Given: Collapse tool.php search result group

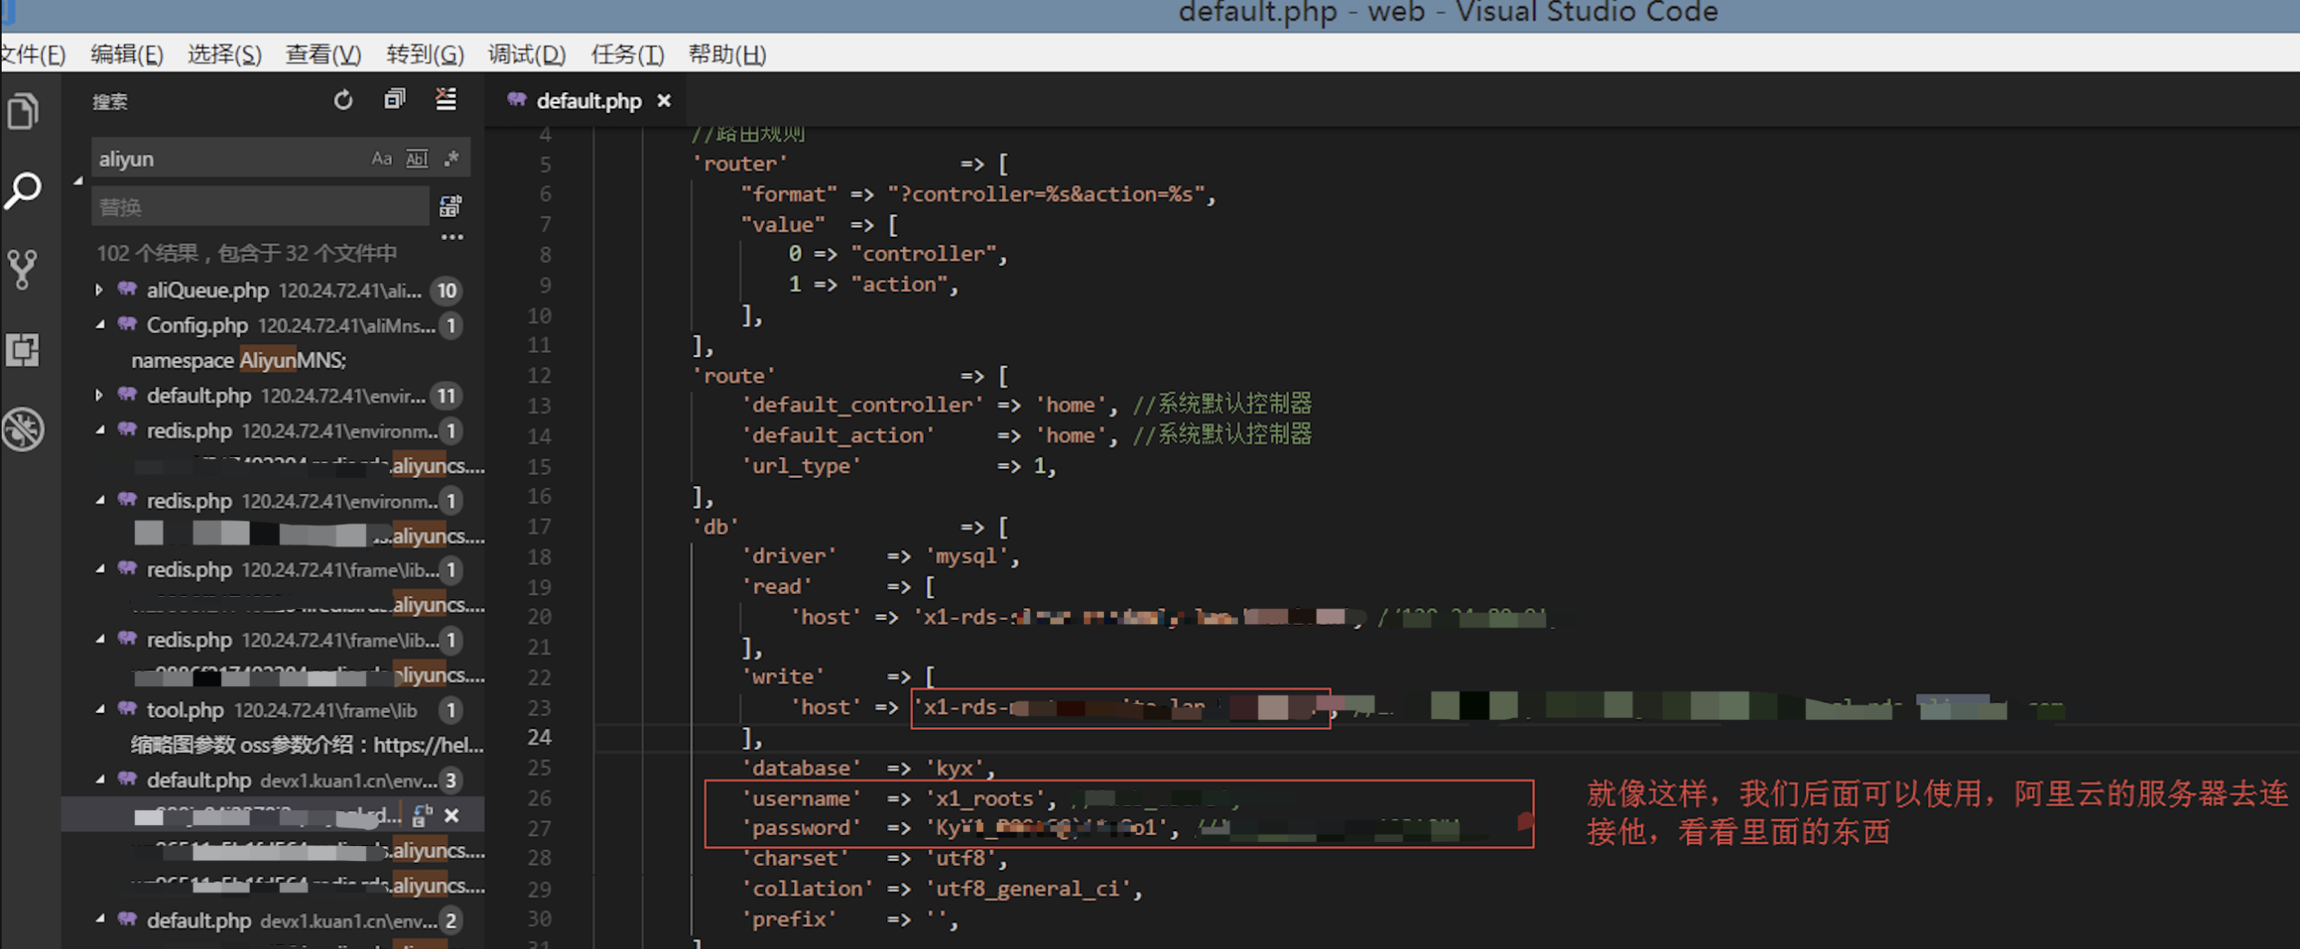Looking at the screenshot, I should click(99, 710).
